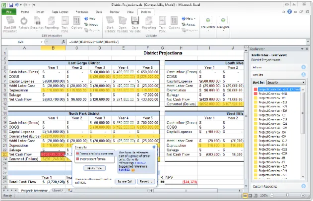The image size is (313, 201).
Task: Click the zoom out minus button
Action: click(272, 196)
